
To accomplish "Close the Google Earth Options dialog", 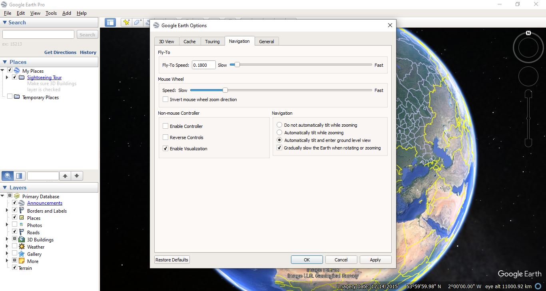I will 390,25.
